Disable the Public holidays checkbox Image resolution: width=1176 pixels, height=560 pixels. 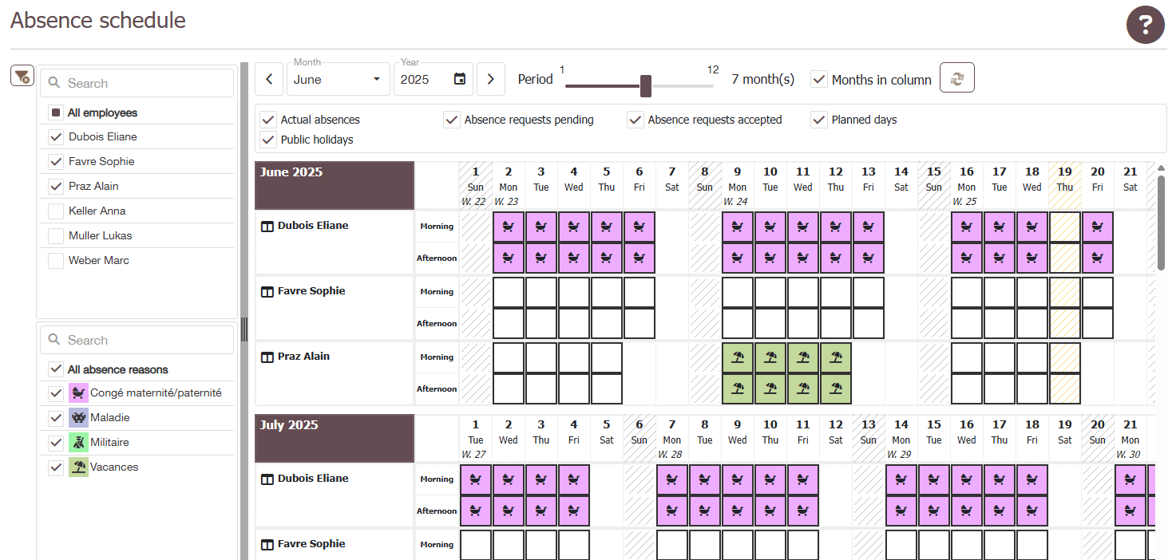point(269,140)
